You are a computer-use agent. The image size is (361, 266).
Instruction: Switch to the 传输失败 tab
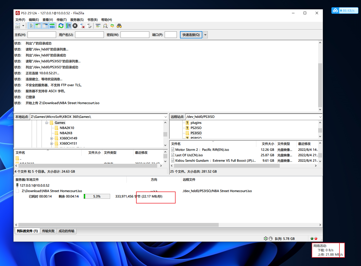48,231
